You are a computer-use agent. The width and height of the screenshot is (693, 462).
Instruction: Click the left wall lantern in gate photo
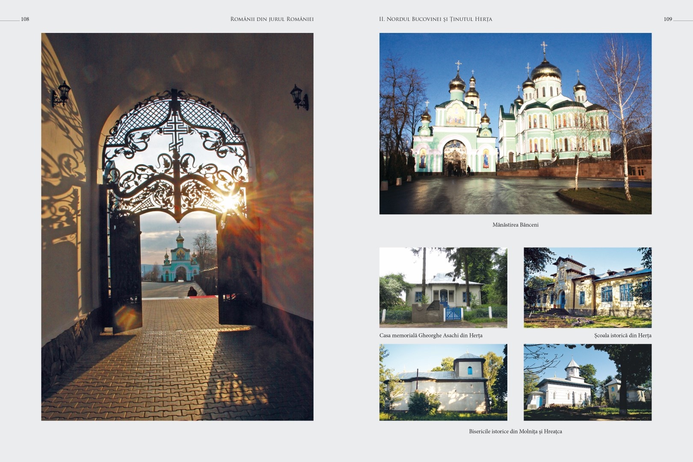61,93
